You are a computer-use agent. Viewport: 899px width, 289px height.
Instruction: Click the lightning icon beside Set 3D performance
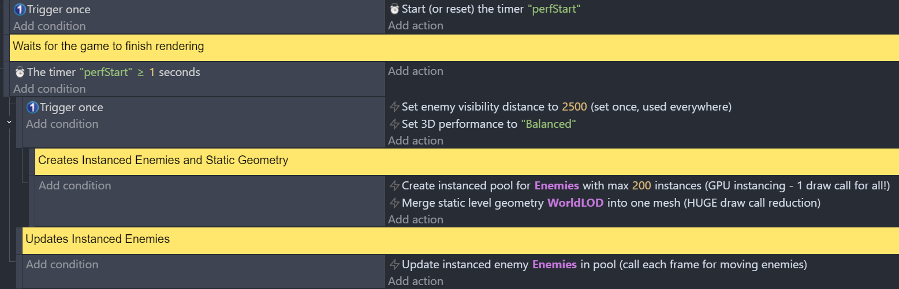click(394, 124)
